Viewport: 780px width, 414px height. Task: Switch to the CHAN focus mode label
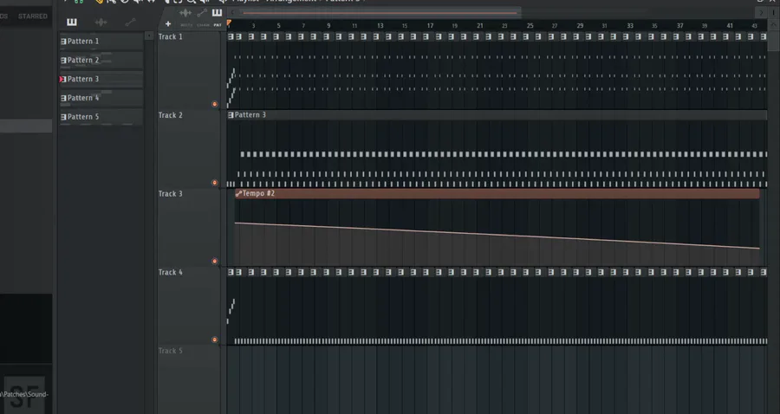coord(203,25)
